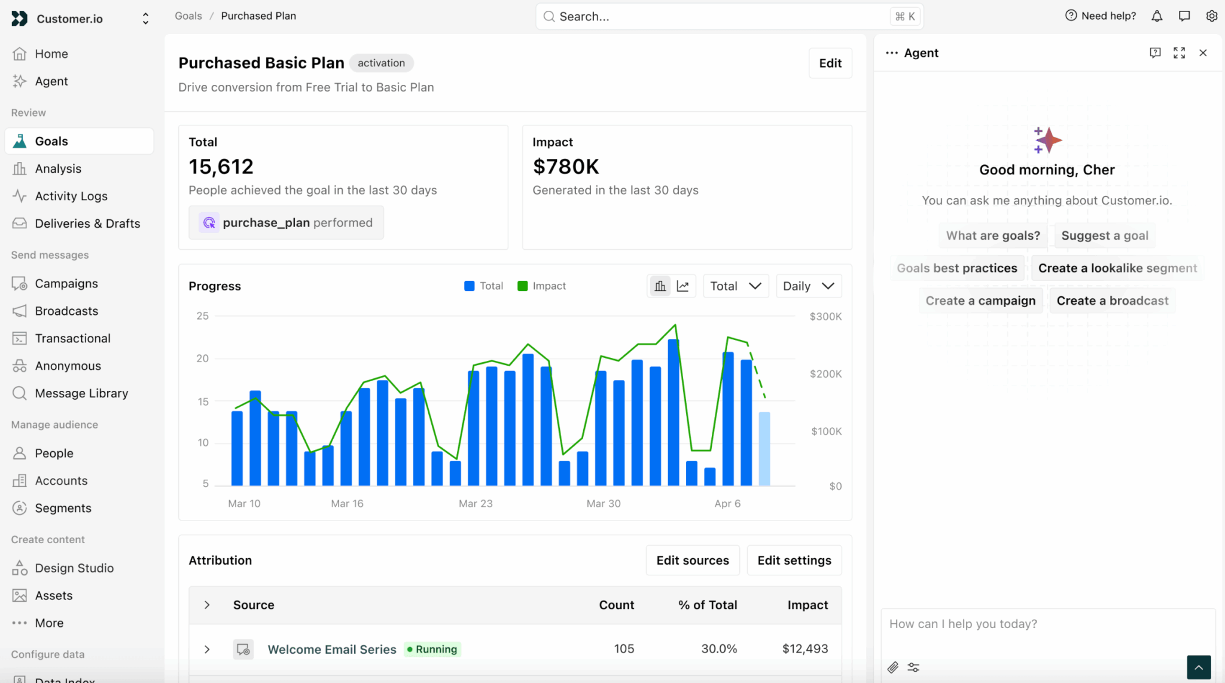The height and width of the screenshot is (683, 1225).
Task: Open Analysis in the sidebar
Action: [x=79, y=169]
